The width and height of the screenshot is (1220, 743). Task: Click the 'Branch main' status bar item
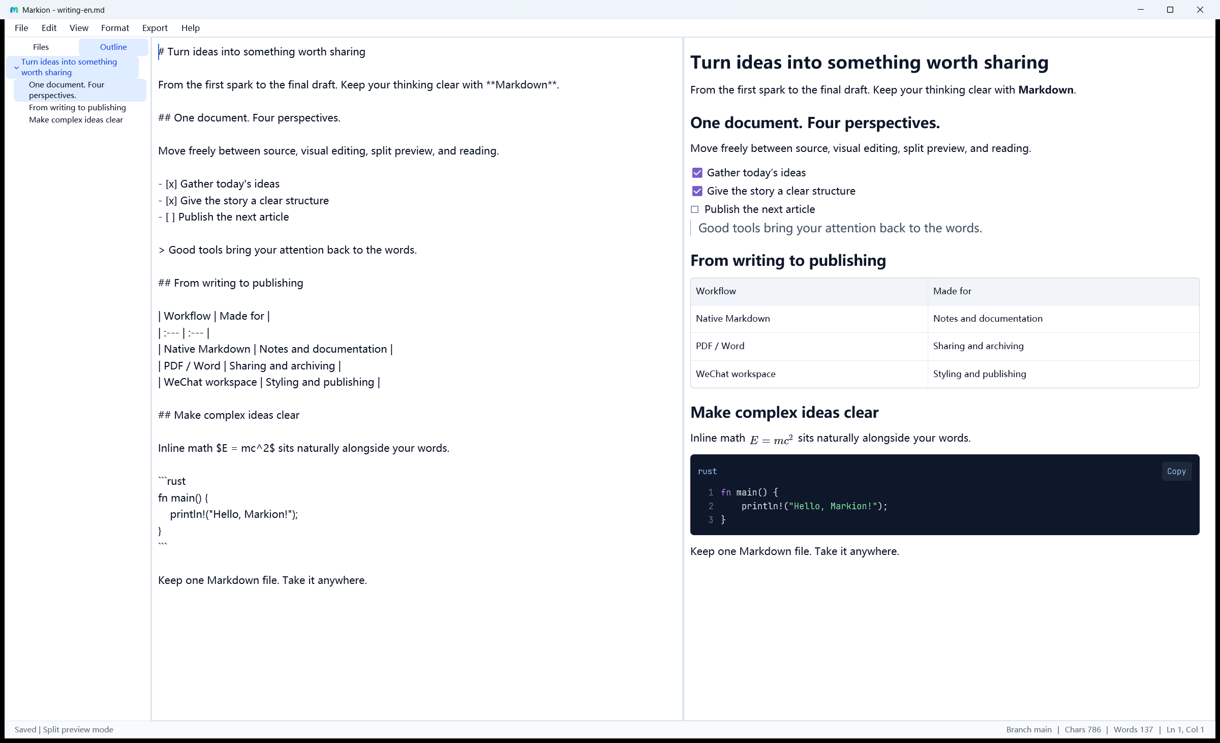tap(1029, 729)
